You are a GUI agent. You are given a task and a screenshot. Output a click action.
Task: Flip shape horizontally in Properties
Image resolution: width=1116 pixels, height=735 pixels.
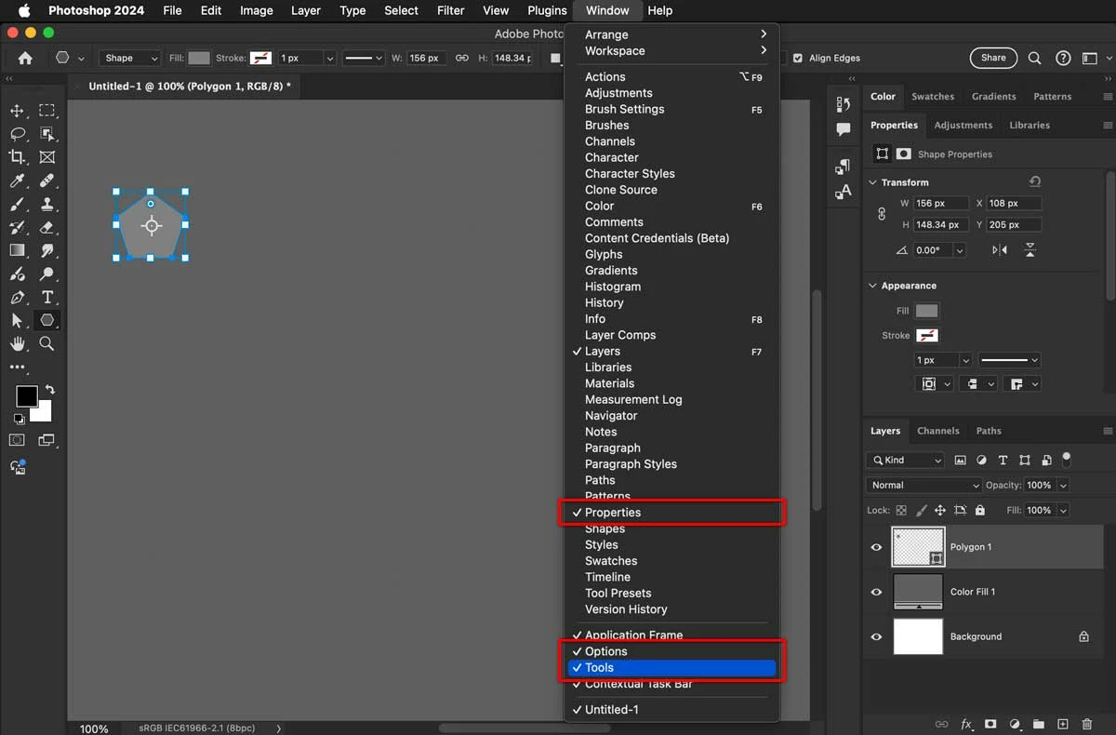pyautogui.click(x=1000, y=250)
